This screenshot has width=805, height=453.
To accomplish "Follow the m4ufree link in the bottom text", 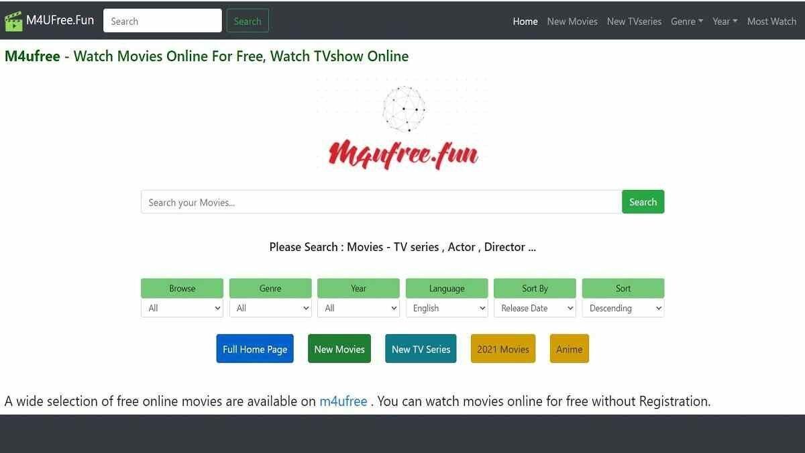I will pos(343,401).
